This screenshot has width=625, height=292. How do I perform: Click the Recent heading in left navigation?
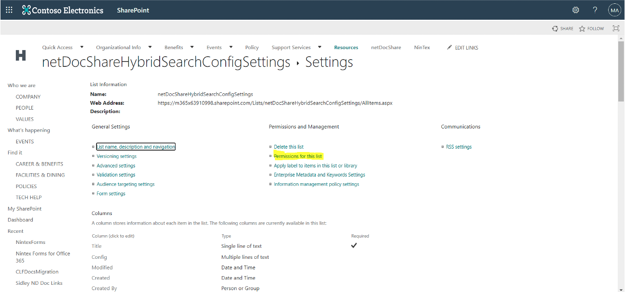(x=15, y=231)
